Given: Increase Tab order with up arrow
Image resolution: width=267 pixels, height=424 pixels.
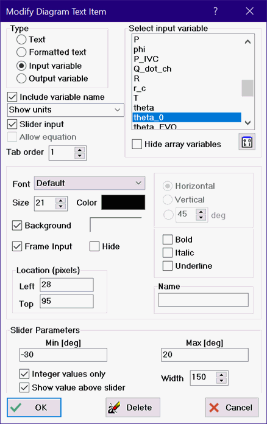Looking at the screenshot, I should (x=80, y=150).
